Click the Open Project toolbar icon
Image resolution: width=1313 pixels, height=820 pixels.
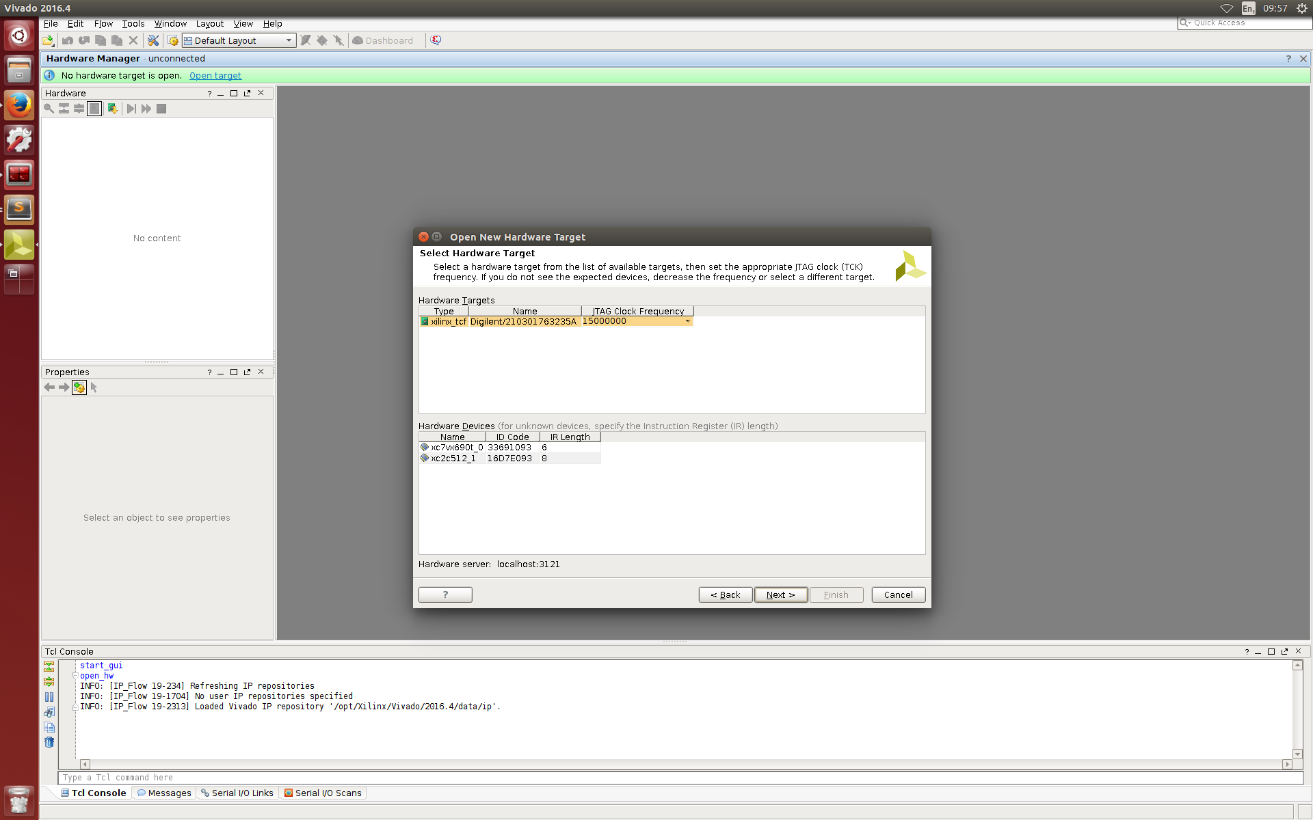click(x=48, y=41)
